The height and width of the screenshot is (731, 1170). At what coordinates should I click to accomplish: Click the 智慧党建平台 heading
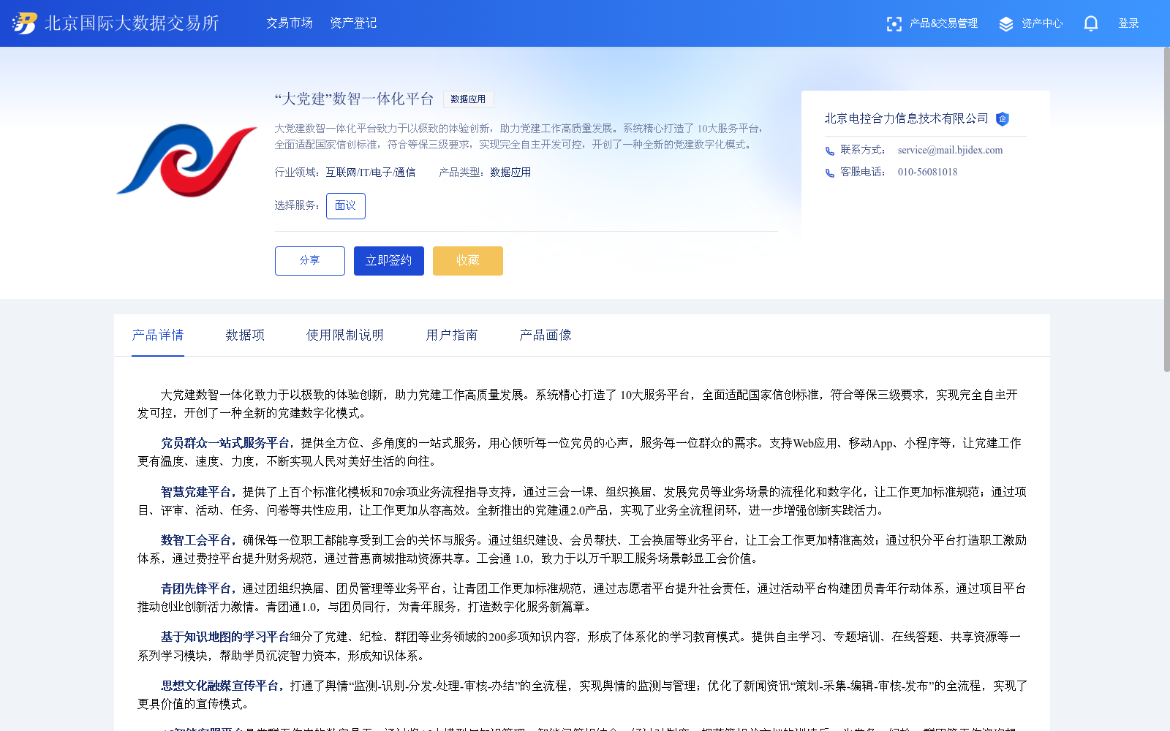point(196,492)
